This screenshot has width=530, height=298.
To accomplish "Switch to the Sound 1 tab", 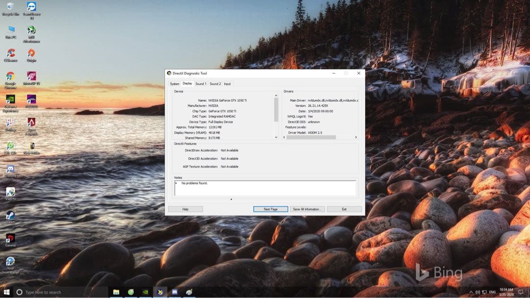I will tap(201, 84).
